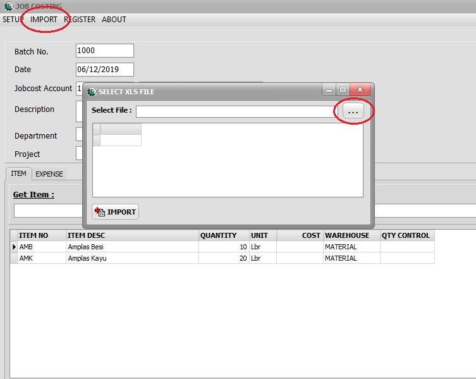Click the Date field showing 06/12/2019
Screen dimensions: 476x379
coord(104,70)
